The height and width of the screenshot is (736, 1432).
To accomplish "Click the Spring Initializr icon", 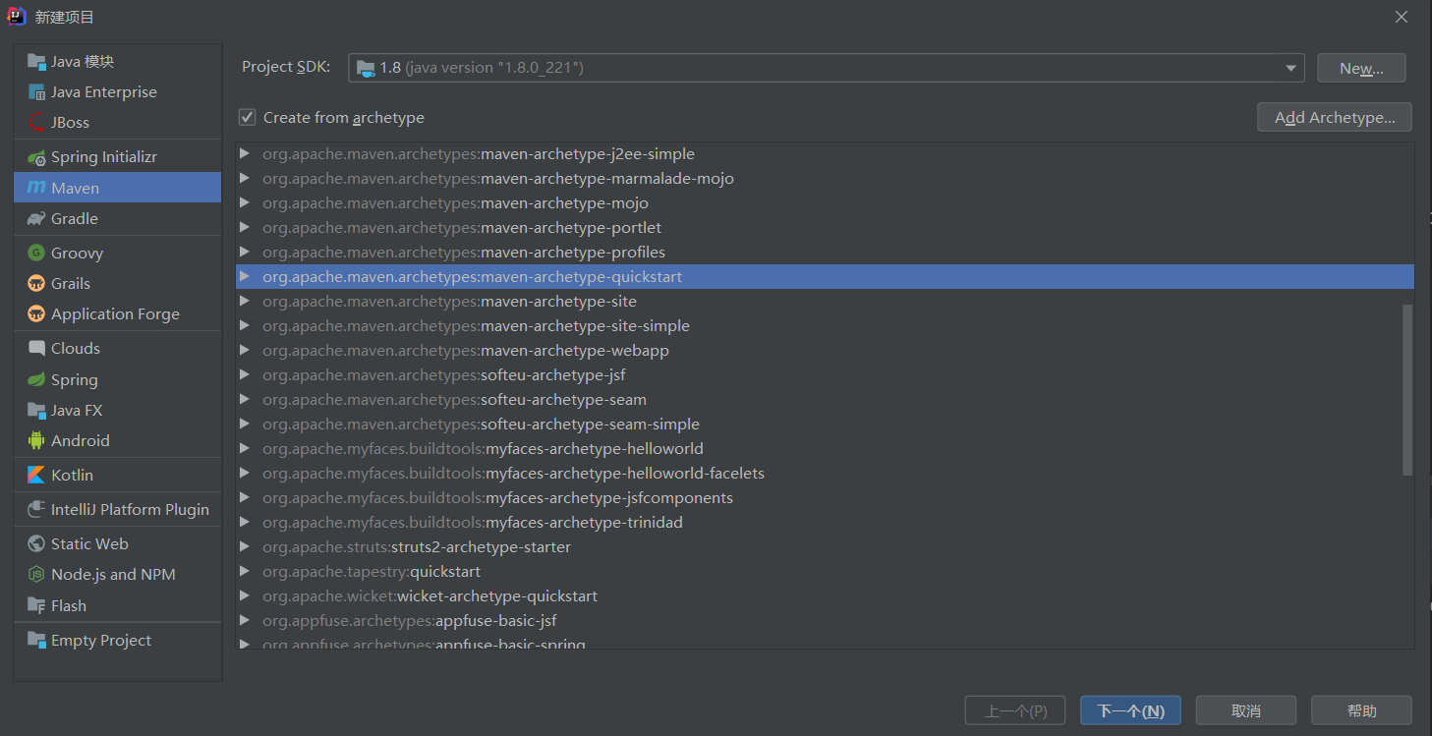I will [x=36, y=157].
